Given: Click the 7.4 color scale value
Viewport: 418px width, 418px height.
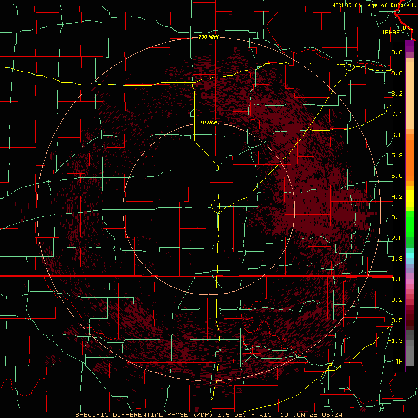Looking at the screenshot, I should click(x=397, y=114).
